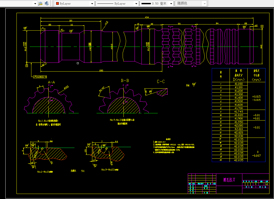Expand the layer list dropdown arrow

coord(35,3)
